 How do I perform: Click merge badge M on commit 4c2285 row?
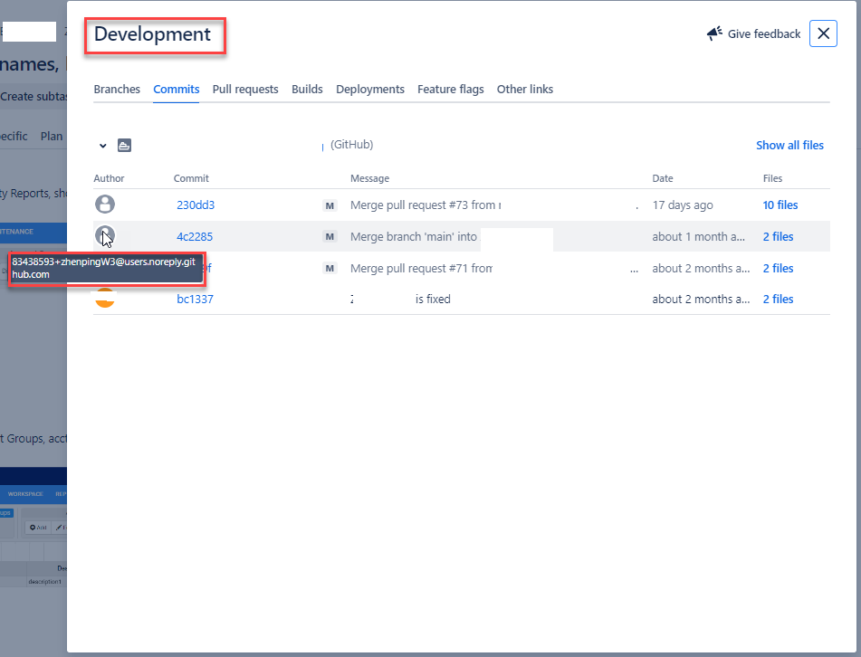330,237
